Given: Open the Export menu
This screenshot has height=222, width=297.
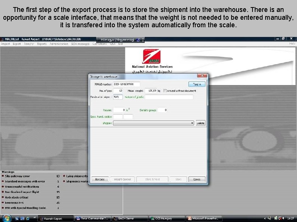Looking at the screenshot, I should [17, 44].
